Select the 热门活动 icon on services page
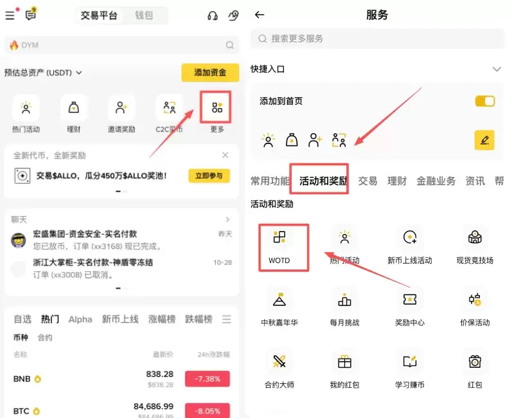 344,239
